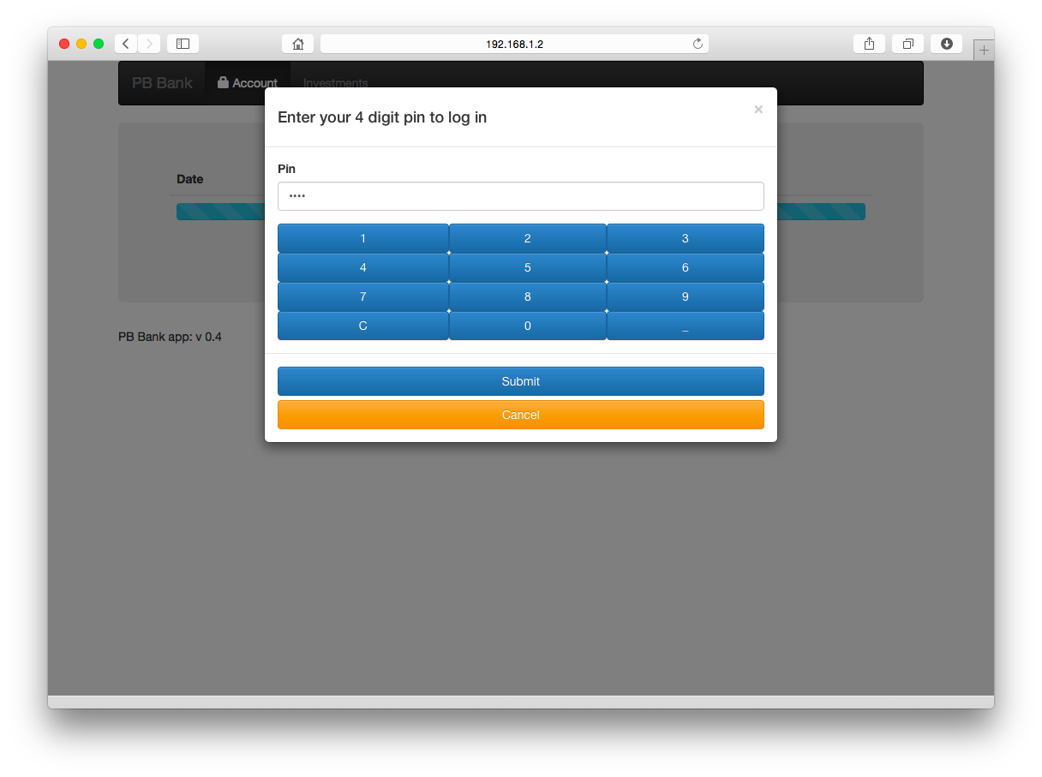Viewport: 1042px width, 777px height.
Task: Close the pin dialog with the ×
Action: click(758, 110)
